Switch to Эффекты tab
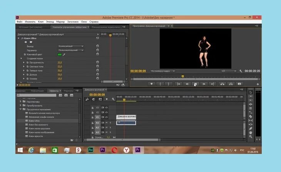The width and height of the screenshot is (281, 172). (54, 91)
